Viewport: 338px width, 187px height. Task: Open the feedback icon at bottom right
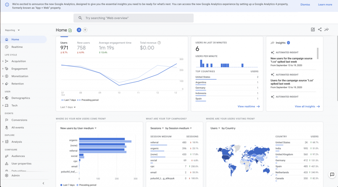tap(332, 174)
